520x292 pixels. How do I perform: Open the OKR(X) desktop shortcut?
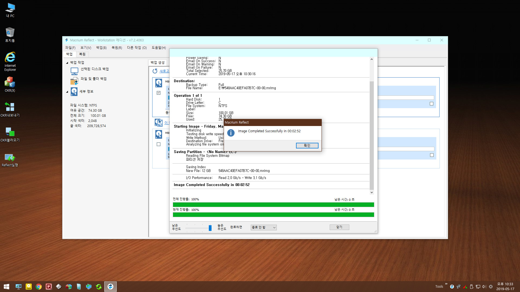[10, 84]
